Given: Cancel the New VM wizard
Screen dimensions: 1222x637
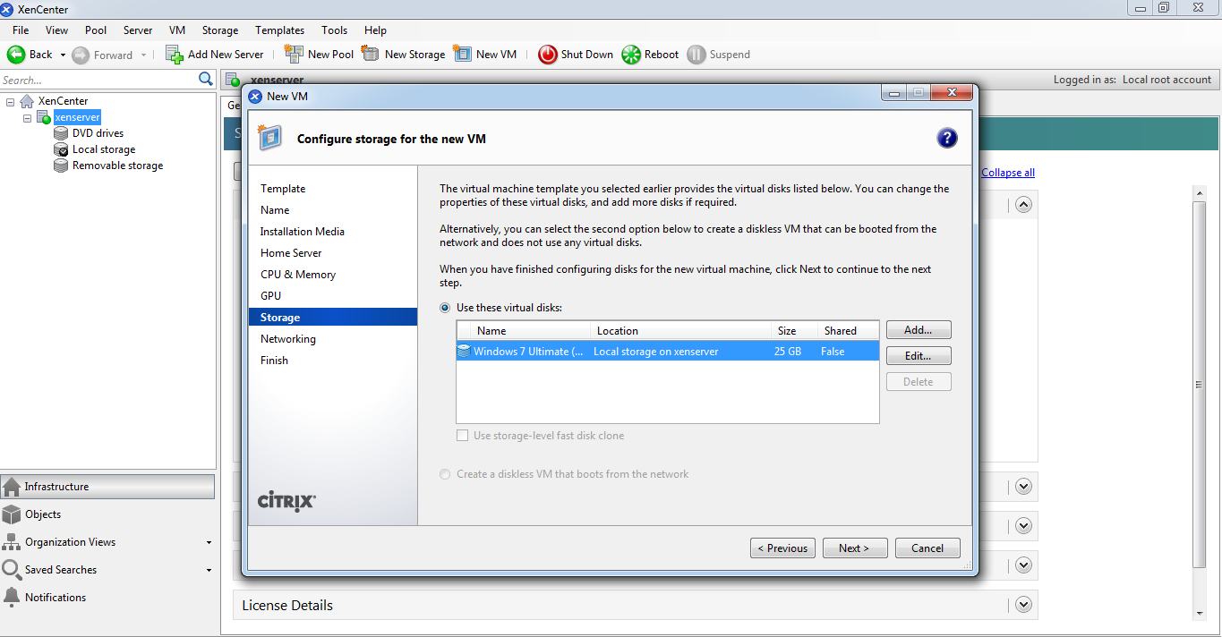Looking at the screenshot, I should (x=927, y=548).
